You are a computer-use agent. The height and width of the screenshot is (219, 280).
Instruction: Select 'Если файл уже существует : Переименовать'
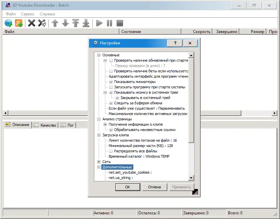(x=147, y=108)
